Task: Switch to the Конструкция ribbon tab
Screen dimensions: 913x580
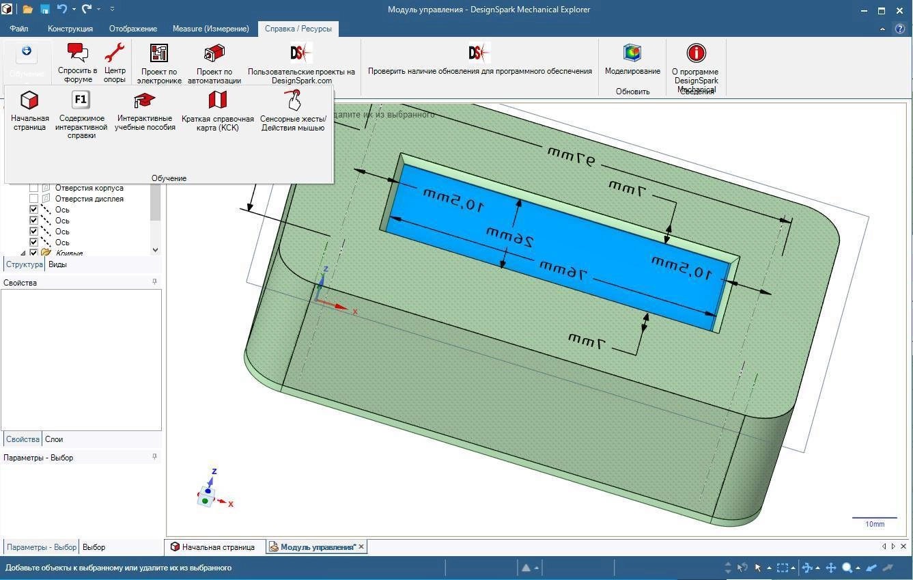Action: (x=70, y=29)
